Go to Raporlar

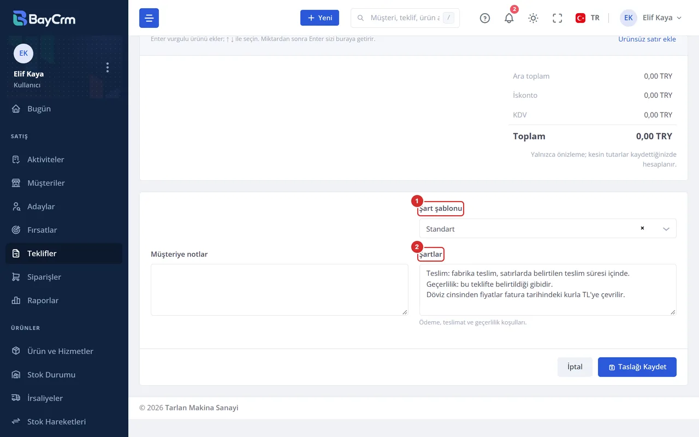pyautogui.click(x=64, y=300)
